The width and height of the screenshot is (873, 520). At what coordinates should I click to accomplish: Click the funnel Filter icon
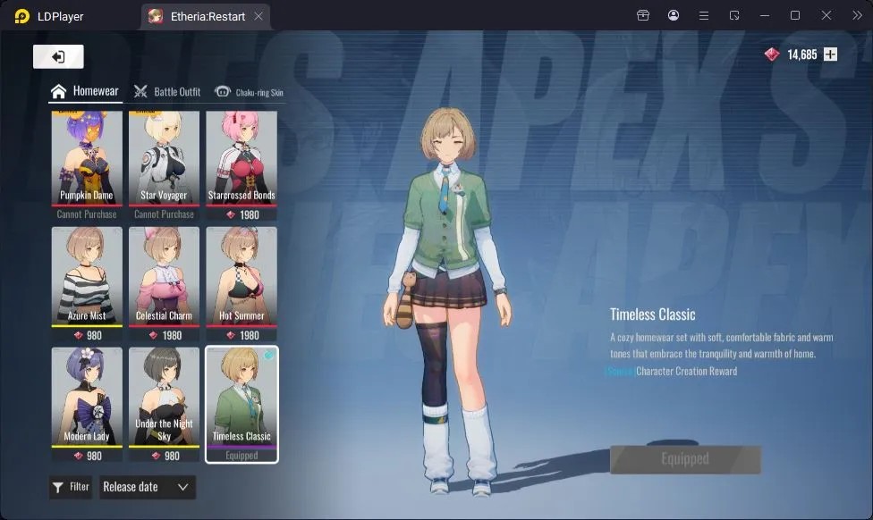click(x=58, y=488)
